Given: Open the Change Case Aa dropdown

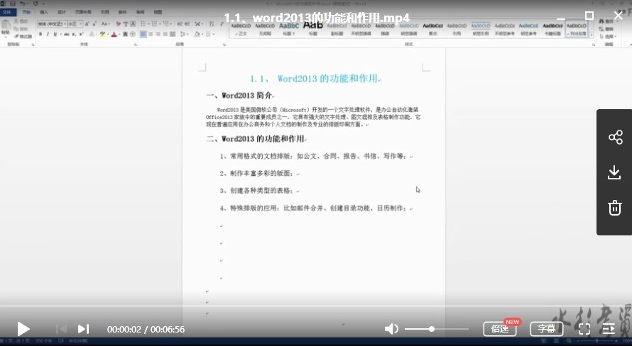Looking at the screenshot, I should coord(106,23).
